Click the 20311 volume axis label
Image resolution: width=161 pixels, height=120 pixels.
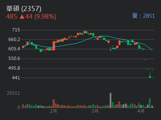point(13,93)
